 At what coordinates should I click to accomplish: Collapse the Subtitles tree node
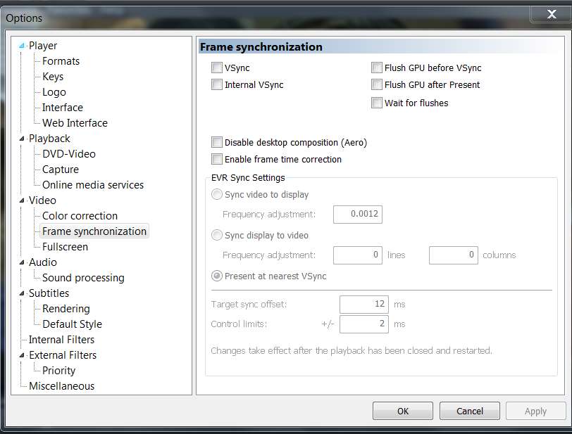pos(22,293)
